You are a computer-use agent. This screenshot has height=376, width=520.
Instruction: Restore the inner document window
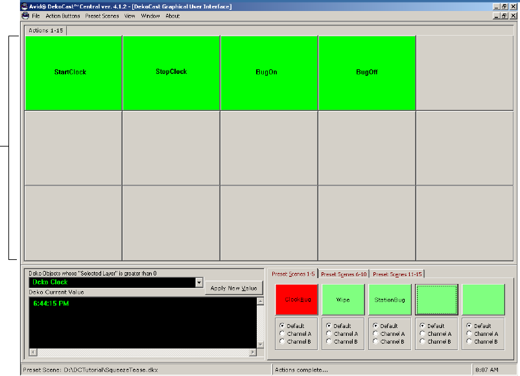504,16
